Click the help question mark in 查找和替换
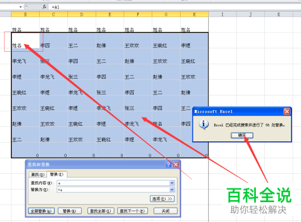This screenshot has width=301, height=222. click(x=168, y=165)
